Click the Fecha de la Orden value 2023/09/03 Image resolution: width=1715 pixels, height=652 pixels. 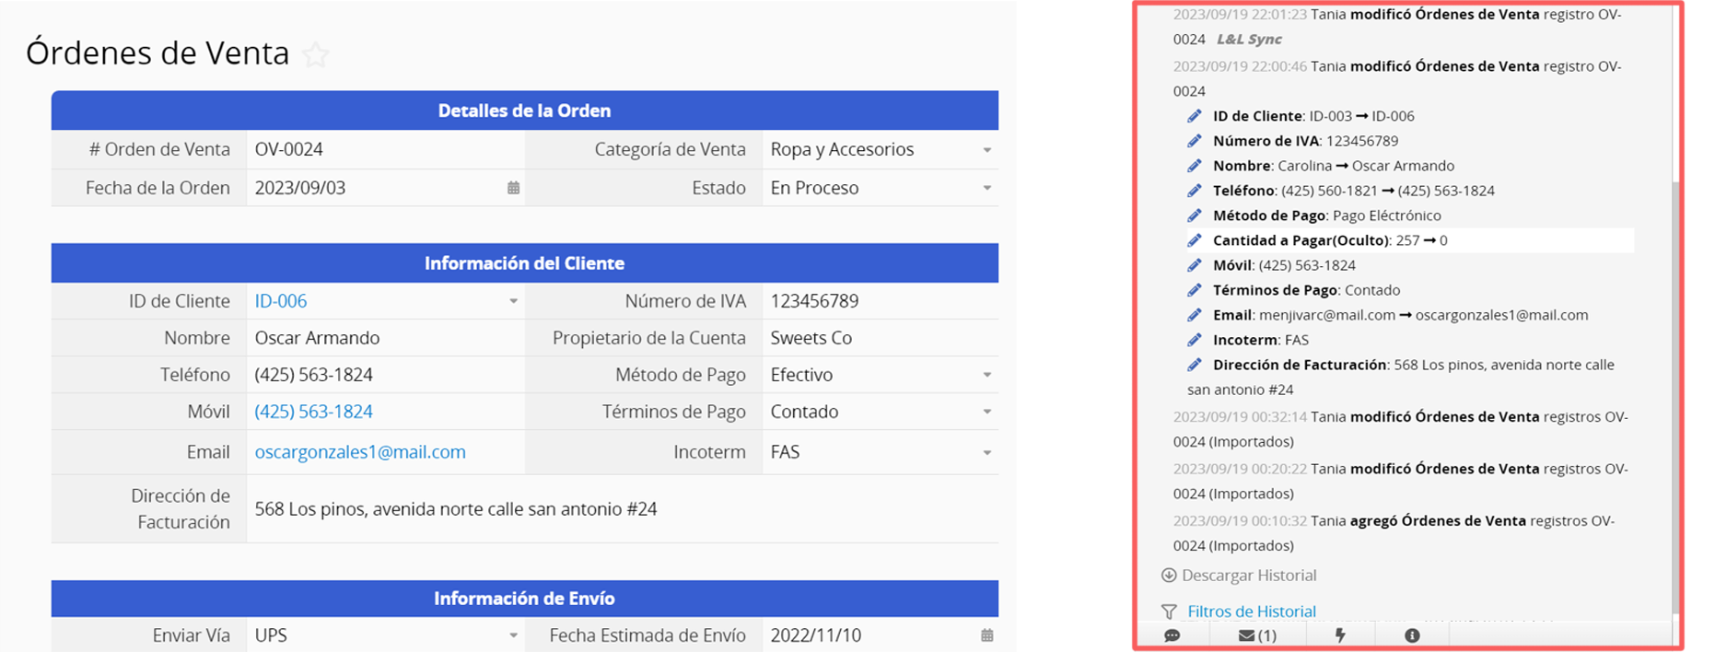pyautogui.click(x=300, y=188)
